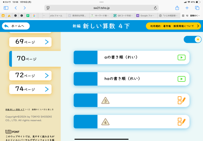The width and height of the screenshot is (203, 141).
Task: Open a new tab with plus icon
Action: [x=187, y=8]
